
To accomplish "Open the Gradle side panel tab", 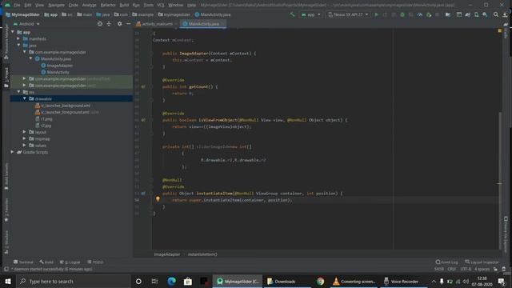I will pyautogui.click(x=506, y=31).
